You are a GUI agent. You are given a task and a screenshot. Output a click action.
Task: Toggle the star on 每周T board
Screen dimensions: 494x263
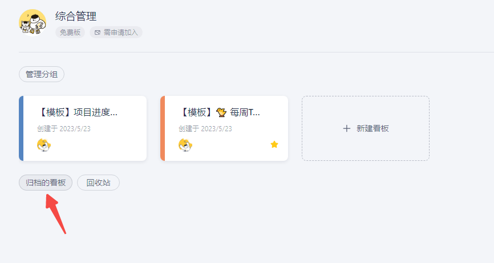(274, 145)
